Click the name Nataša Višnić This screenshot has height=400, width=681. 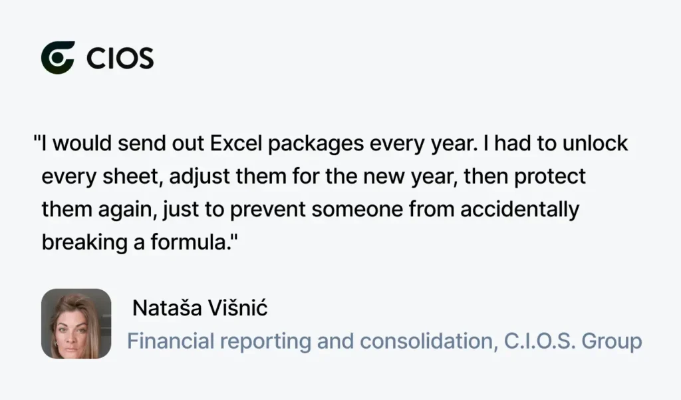[200, 308]
